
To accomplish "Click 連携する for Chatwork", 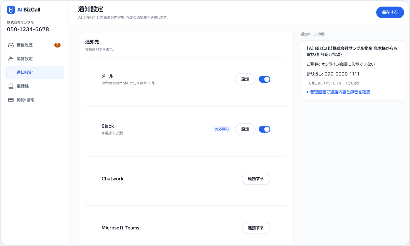I will click(256, 179).
